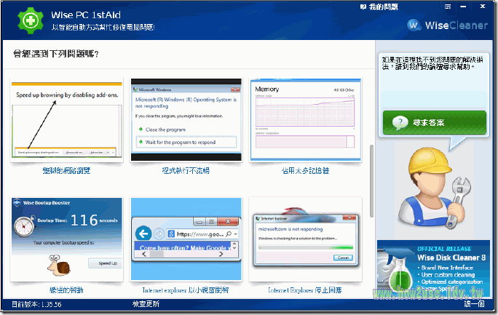
Task: Click the Check for updates link
Action: click(146, 304)
